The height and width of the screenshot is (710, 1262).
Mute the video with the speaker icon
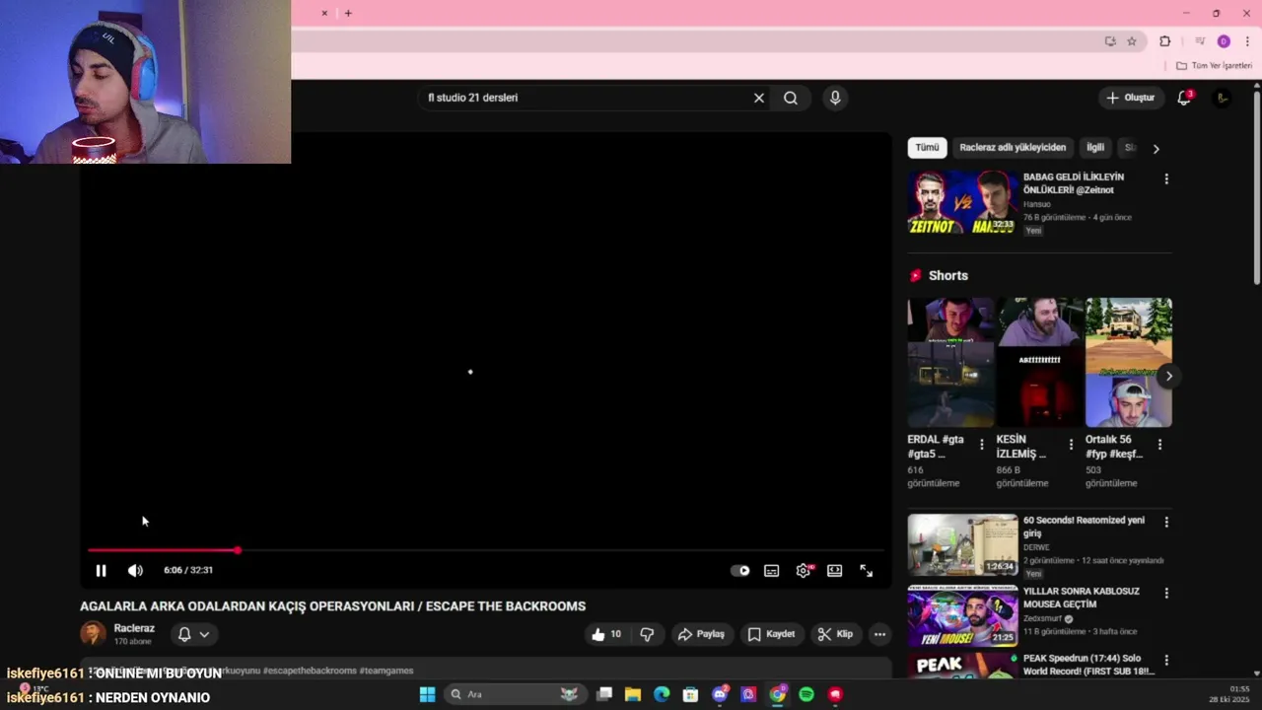[135, 570]
